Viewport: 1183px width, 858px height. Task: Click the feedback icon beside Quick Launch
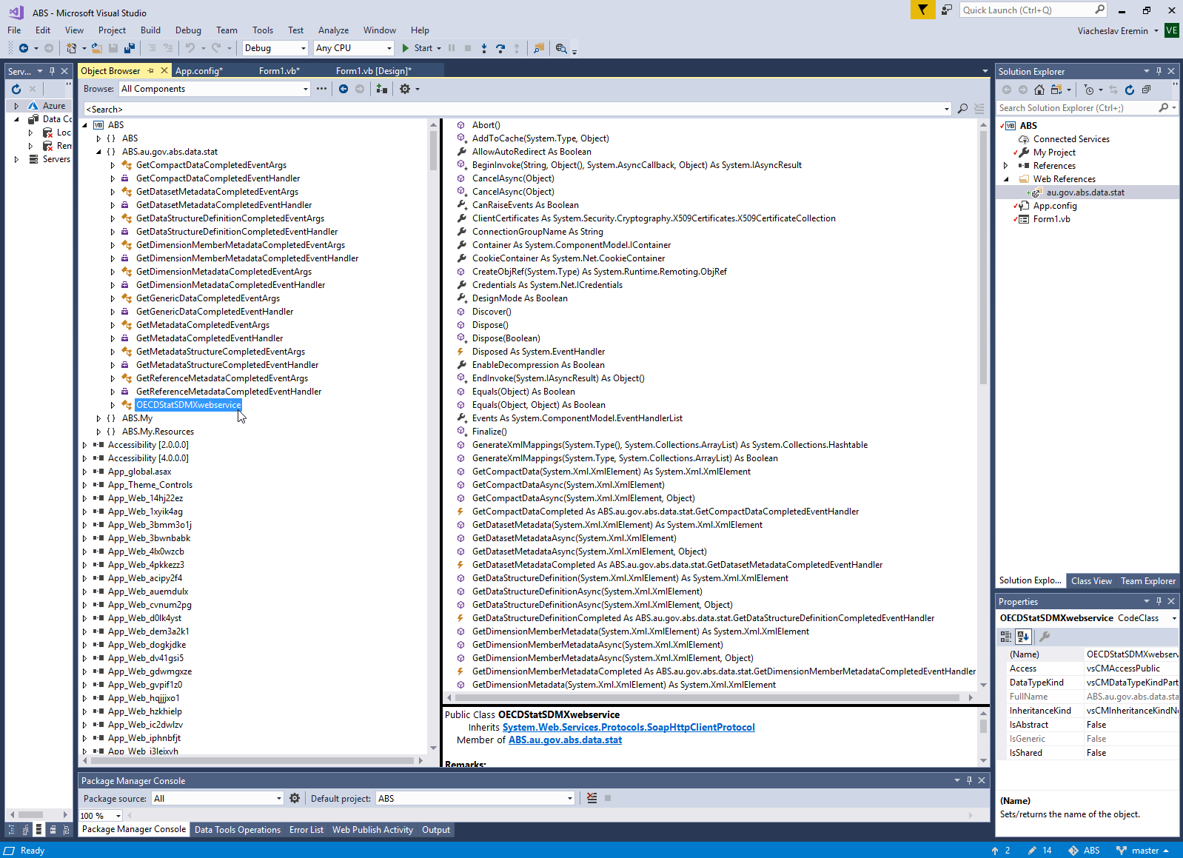(x=947, y=10)
